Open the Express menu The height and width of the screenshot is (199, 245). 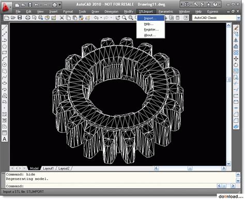pyautogui.click(x=212, y=11)
